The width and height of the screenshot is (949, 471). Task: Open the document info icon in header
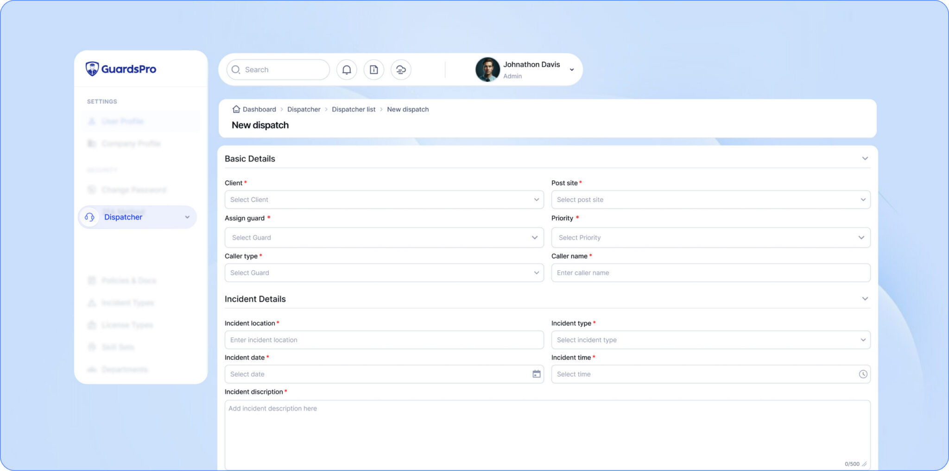click(x=373, y=70)
